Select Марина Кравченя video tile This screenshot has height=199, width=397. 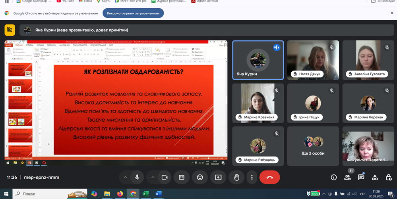coord(258,103)
